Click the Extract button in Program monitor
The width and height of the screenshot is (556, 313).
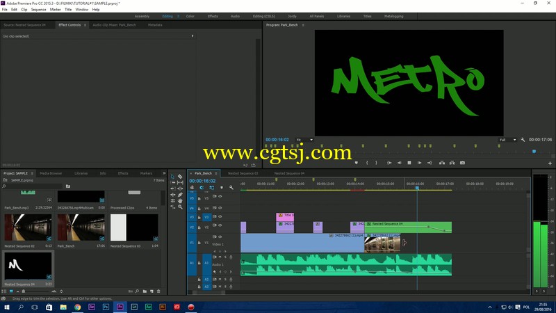452,163
